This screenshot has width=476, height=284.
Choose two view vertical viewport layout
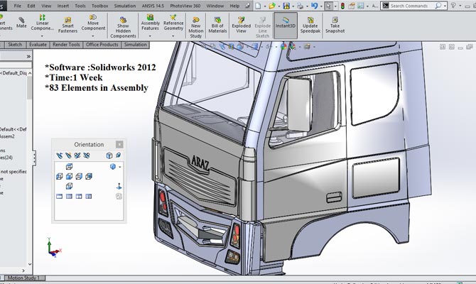[x=79, y=196]
